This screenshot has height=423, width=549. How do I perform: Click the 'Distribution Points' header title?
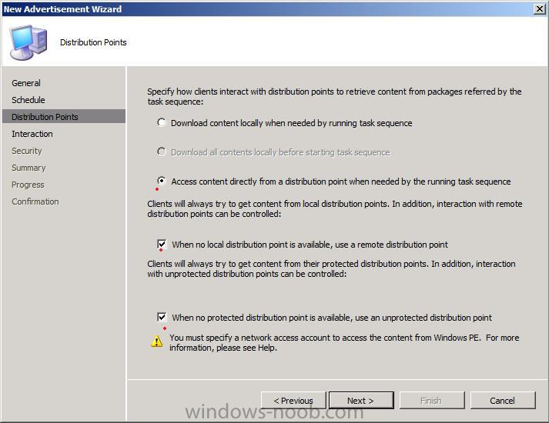93,42
